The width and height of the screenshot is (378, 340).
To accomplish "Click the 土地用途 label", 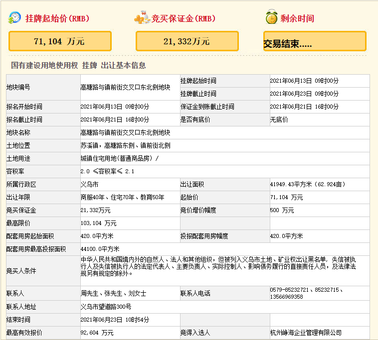I will pyautogui.click(x=18, y=159).
